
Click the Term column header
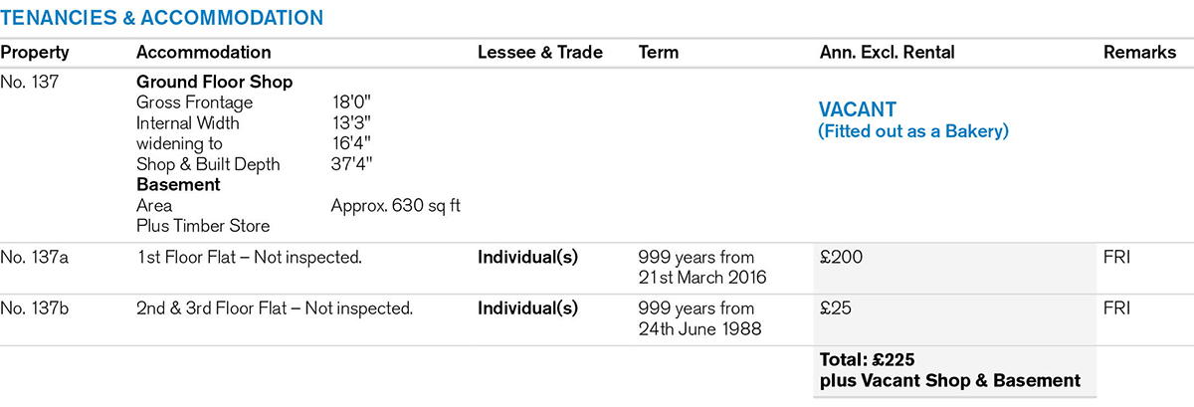(659, 53)
